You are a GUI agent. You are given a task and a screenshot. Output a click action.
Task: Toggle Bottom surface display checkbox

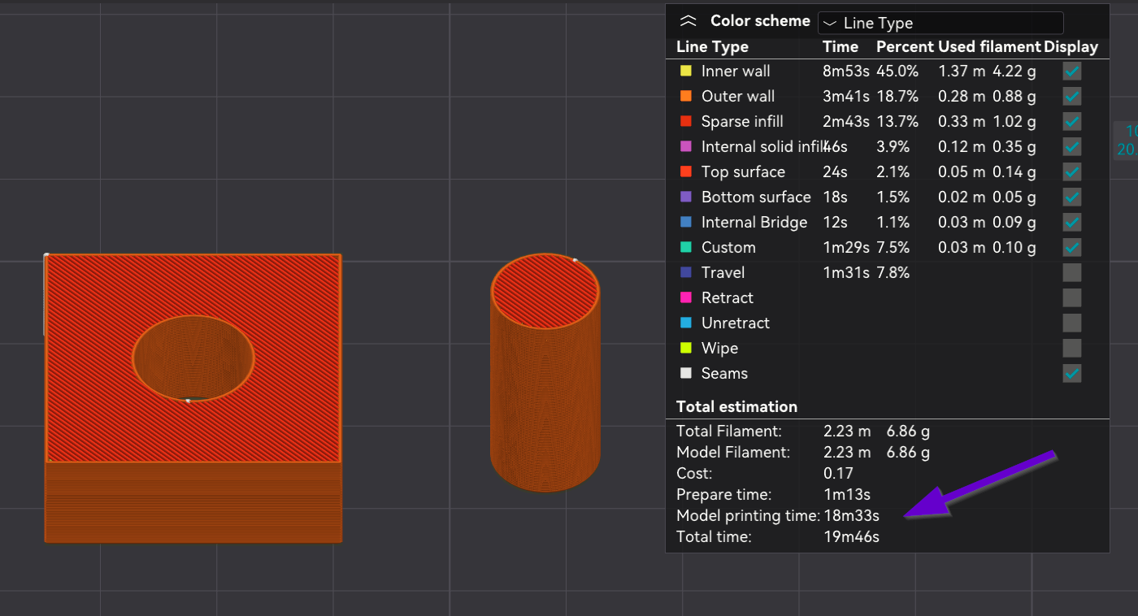(1072, 197)
